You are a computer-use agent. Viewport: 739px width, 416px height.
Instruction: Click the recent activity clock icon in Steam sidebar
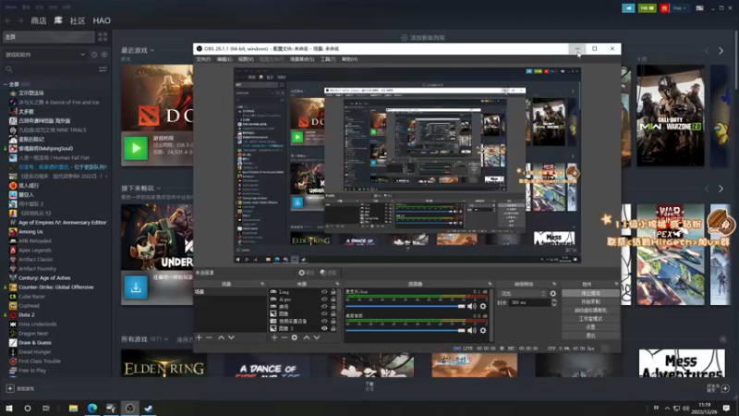(x=94, y=55)
